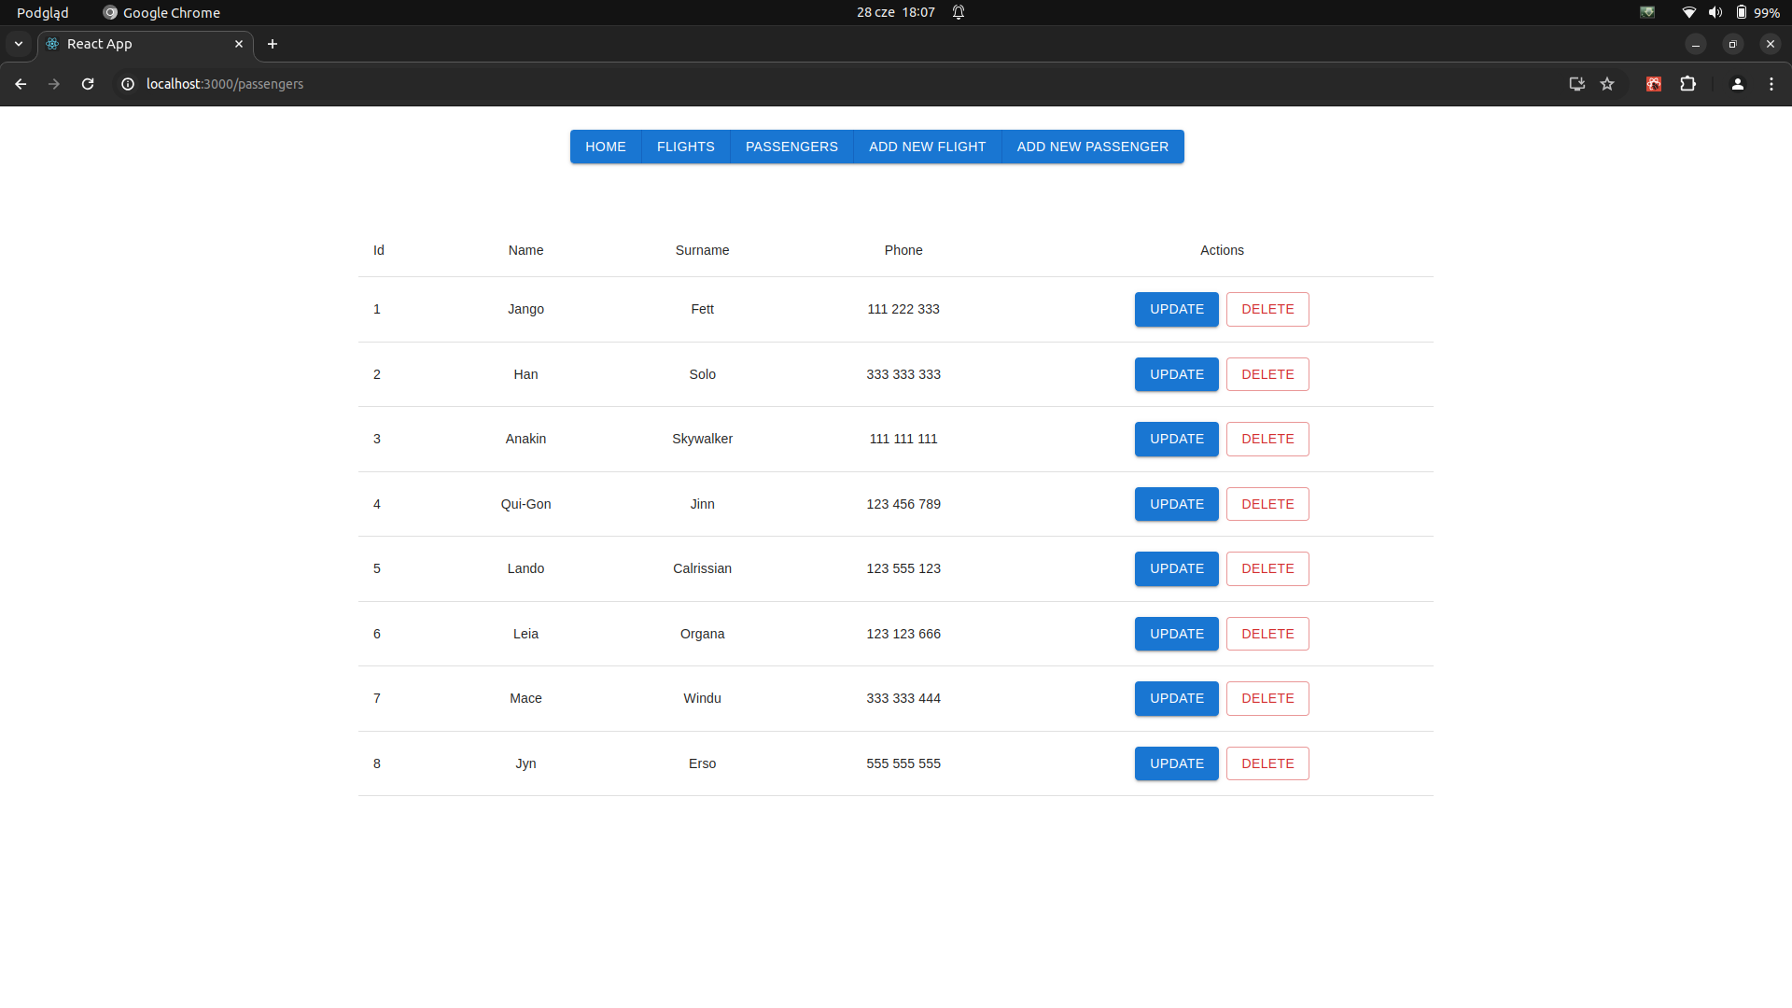Image resolution: width=1792 pixels, height=1008 pixels.
Task: Navigate to the ADD NEW PASSENGER tab
Action: point(1092,147)
